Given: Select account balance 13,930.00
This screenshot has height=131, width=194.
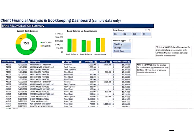Looking at the screenshot, I should tap(126, 106).
